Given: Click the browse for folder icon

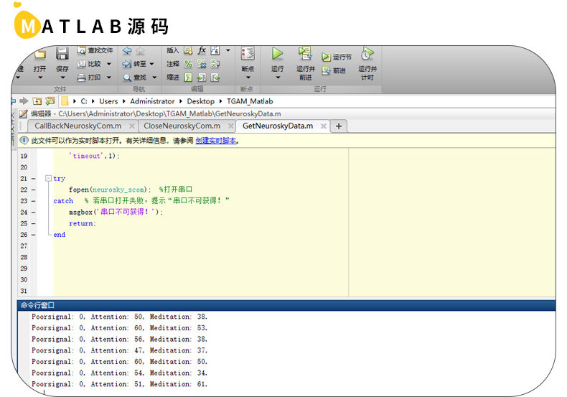Looking at the screenshot, I should coord(50,101).
